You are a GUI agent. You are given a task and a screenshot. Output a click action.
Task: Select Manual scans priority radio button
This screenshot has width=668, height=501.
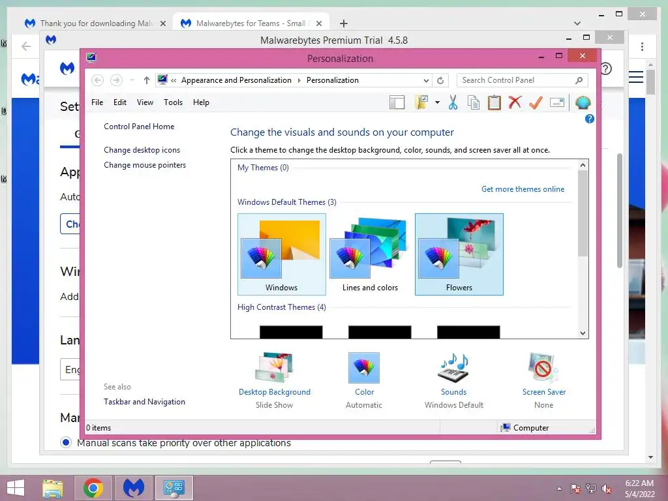tap(66, 443)
